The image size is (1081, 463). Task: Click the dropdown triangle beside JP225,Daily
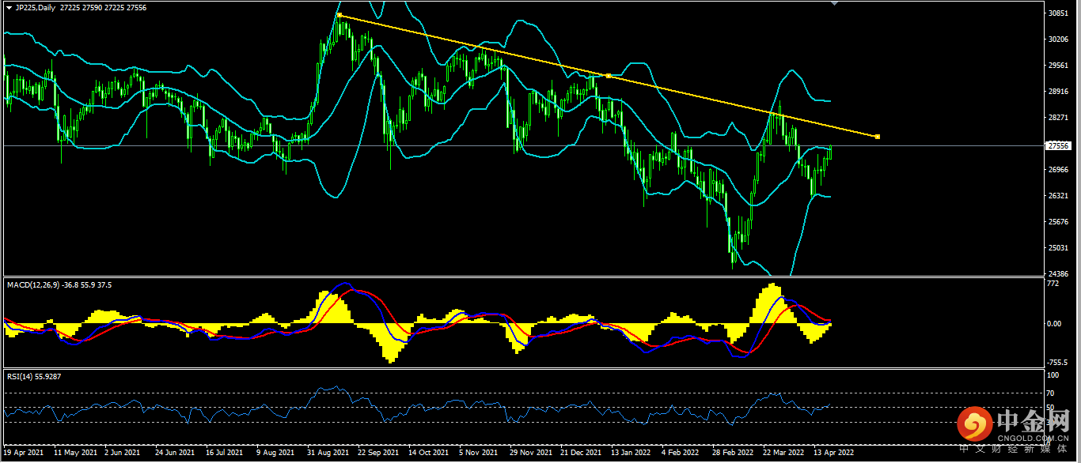point(9,7)
